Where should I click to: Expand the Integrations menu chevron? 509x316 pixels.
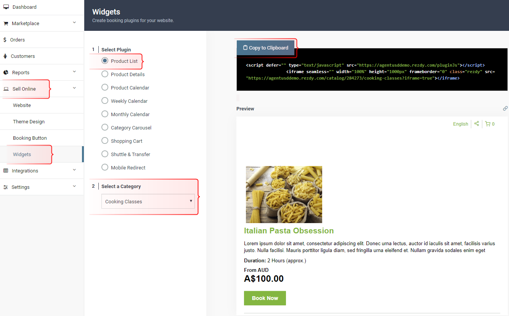pyautogui.click(x=74, y=170)
